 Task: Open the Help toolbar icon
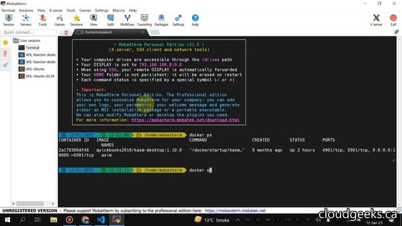195,20
